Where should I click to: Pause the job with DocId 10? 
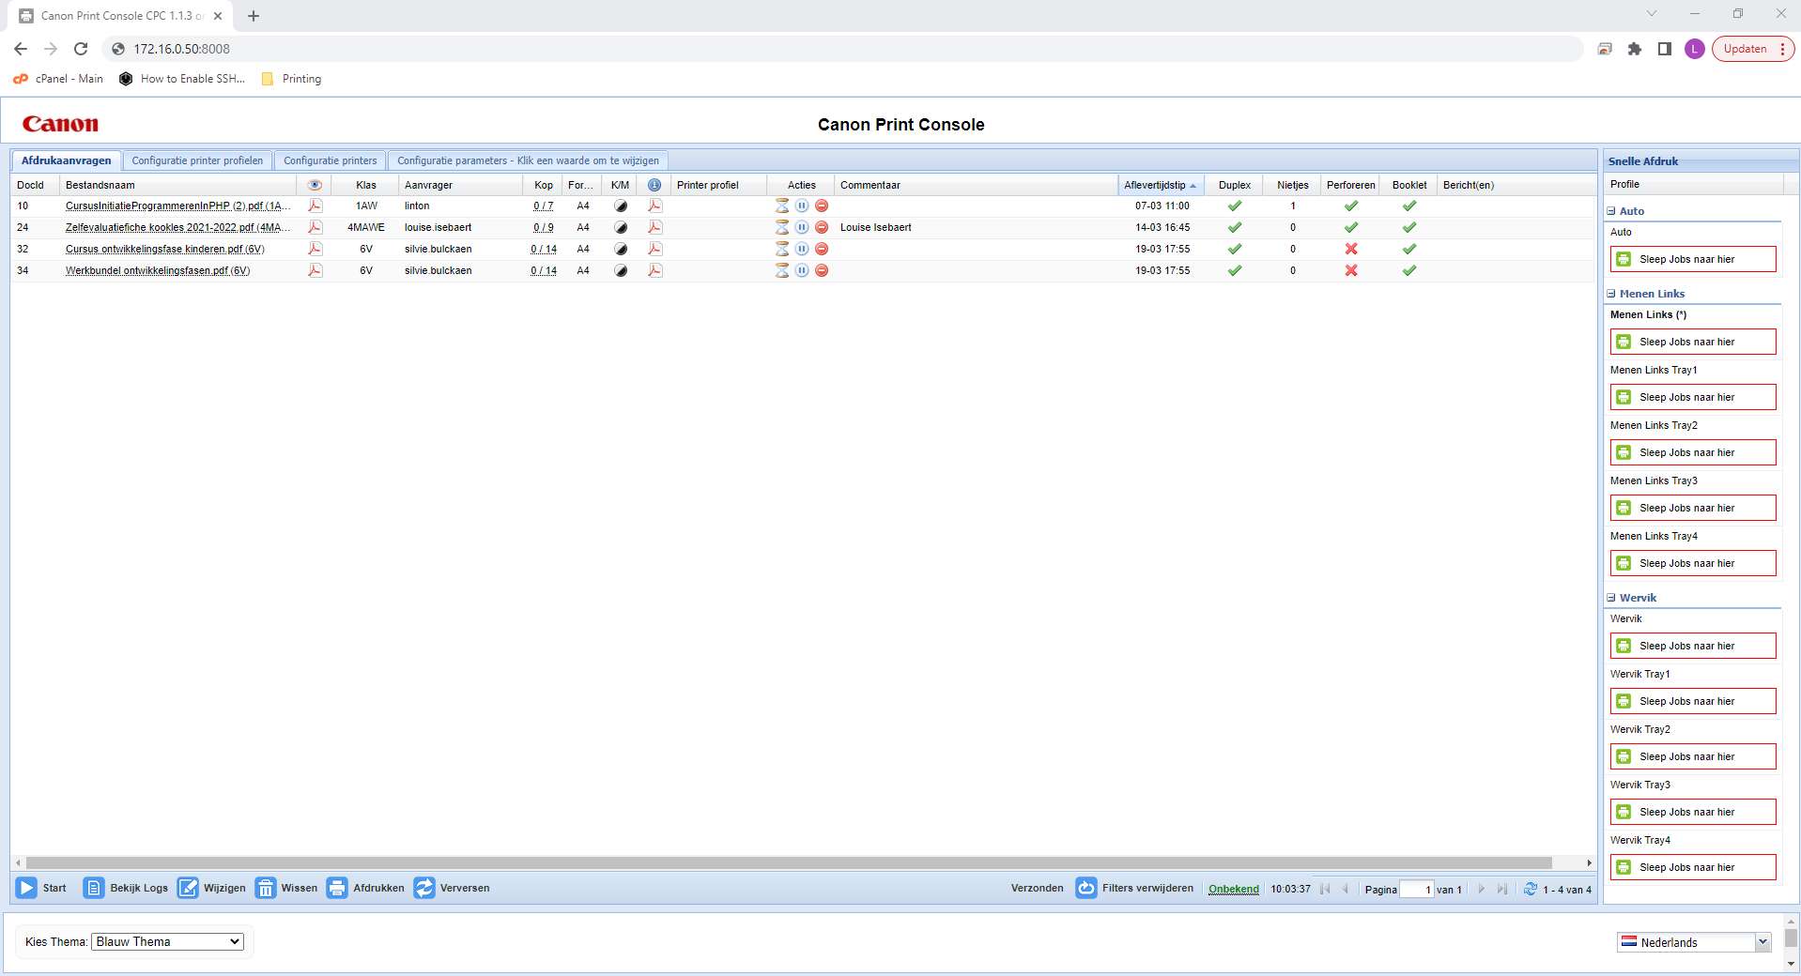(802, 206)
